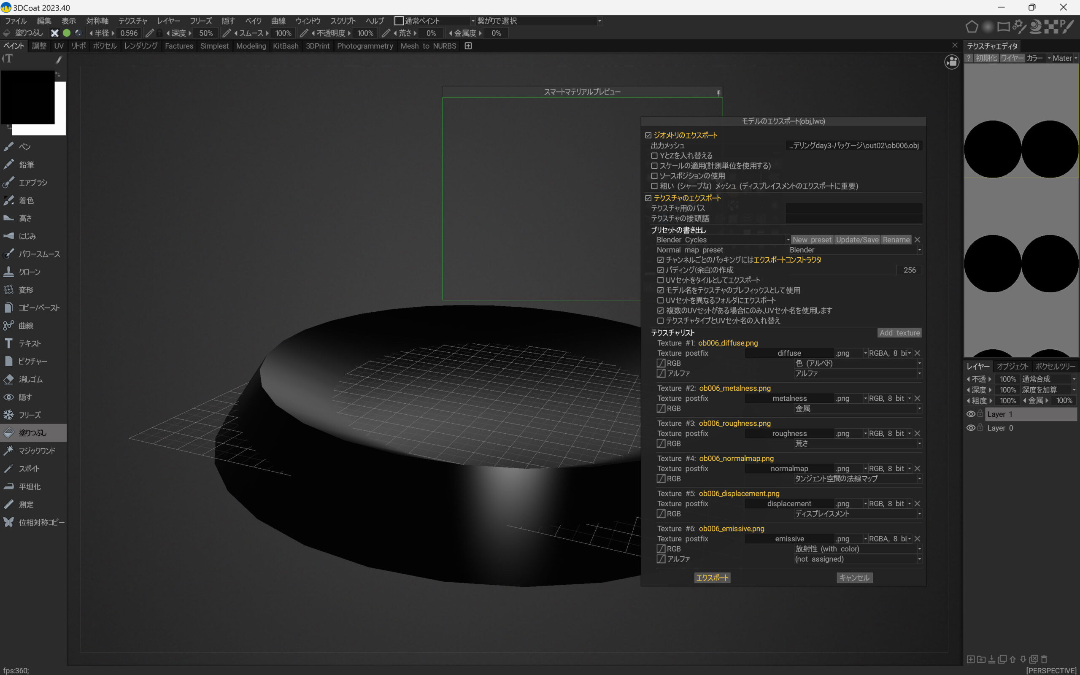Image resolution: width=1080 pixels, height=675 pixels.
Task: Select the テキスト text tool
Action: 30,343
